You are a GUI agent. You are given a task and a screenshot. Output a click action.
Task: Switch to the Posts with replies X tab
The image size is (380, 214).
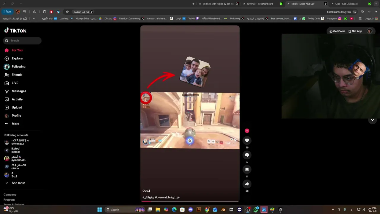[x=218, y=4]
